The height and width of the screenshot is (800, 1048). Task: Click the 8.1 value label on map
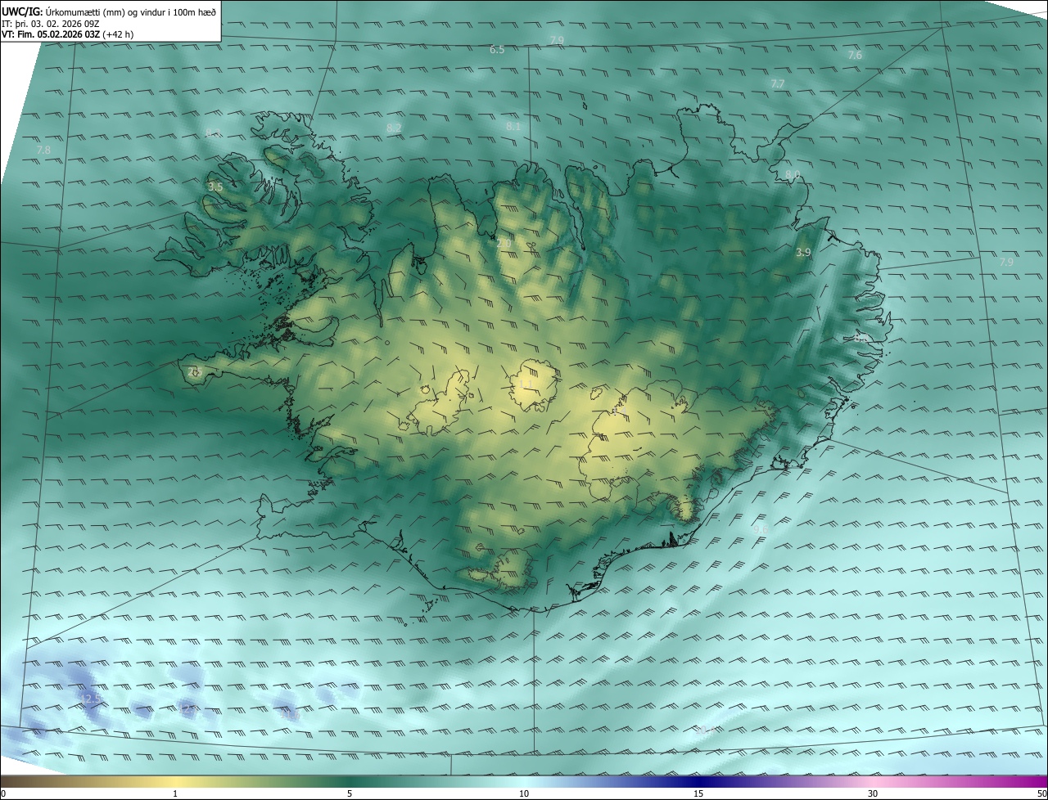point(513,127)
